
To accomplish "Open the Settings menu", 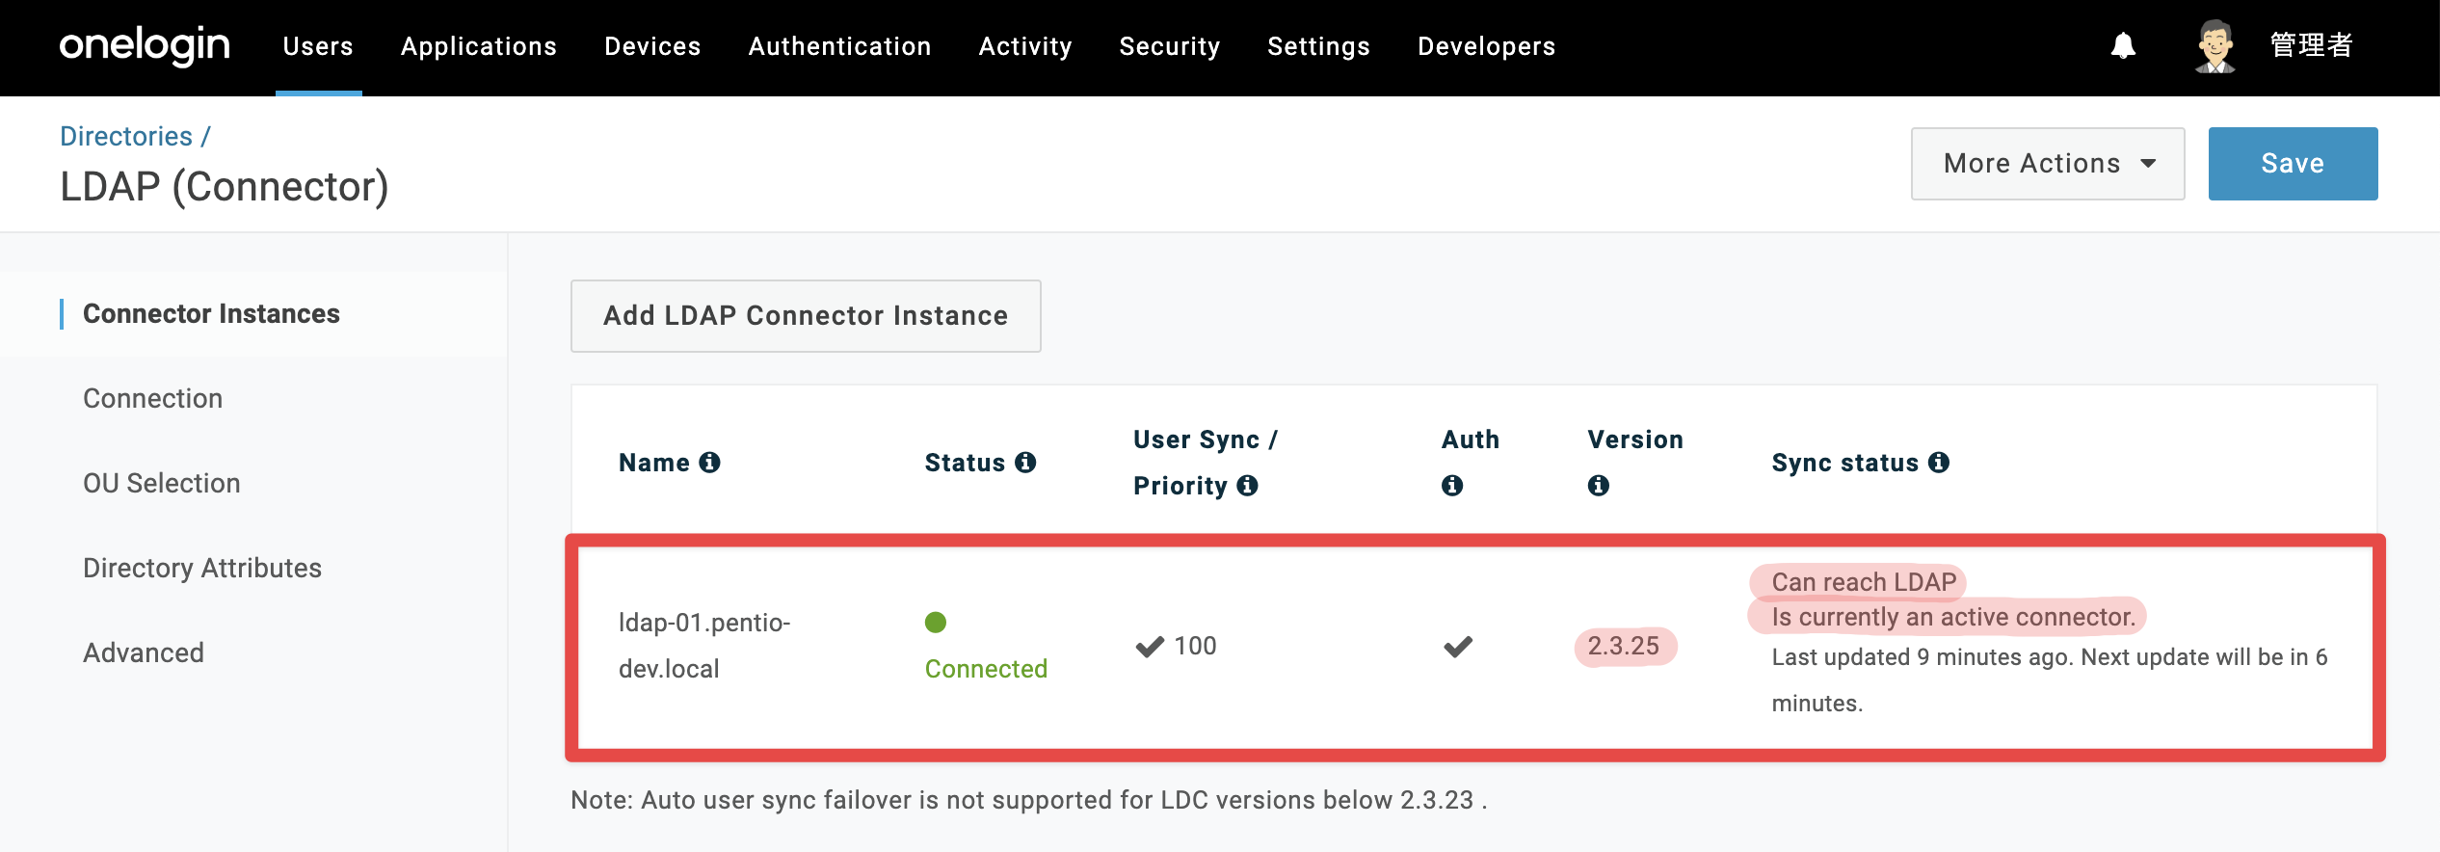I will coord(1318,46).
